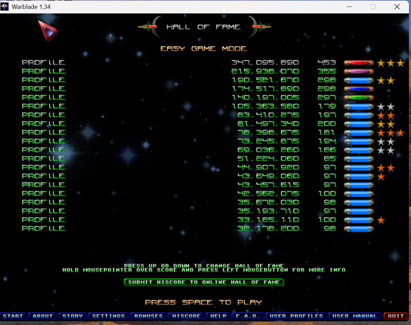Click the red triangular mouse pointer ship icon
This screenshot has width=411, height=325.
tap(48, 31)
